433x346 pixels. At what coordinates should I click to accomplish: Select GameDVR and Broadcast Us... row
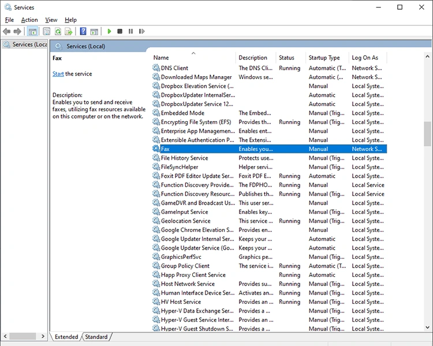click(269, 203)
